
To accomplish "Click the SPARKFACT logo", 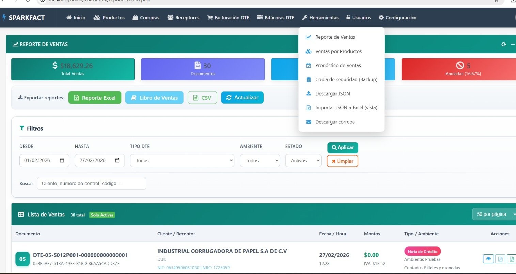I will [x=24, y=18].
